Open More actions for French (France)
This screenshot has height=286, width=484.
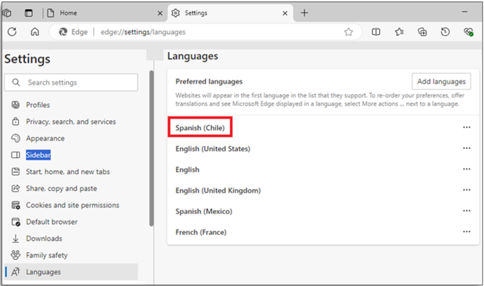(467, 232)
